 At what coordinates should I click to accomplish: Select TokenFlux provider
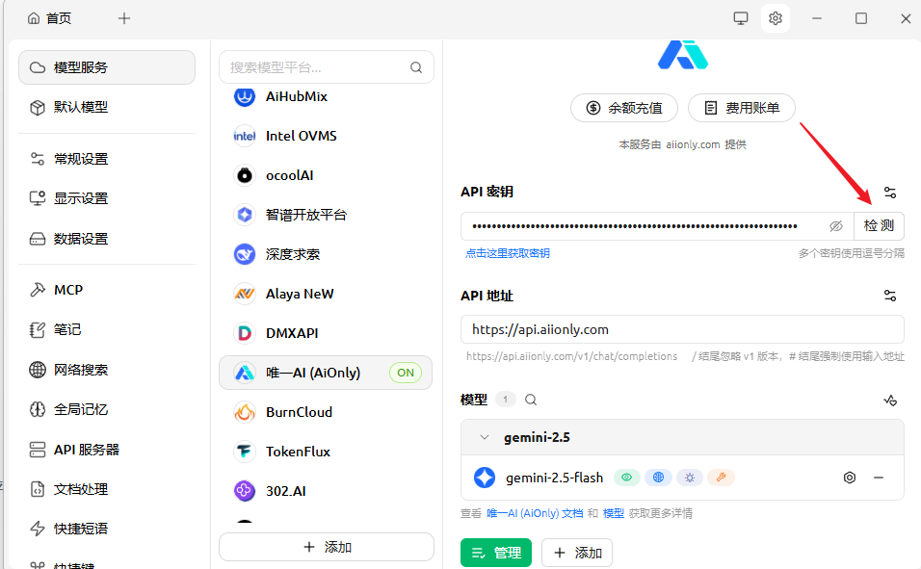[x=326, y=451]
